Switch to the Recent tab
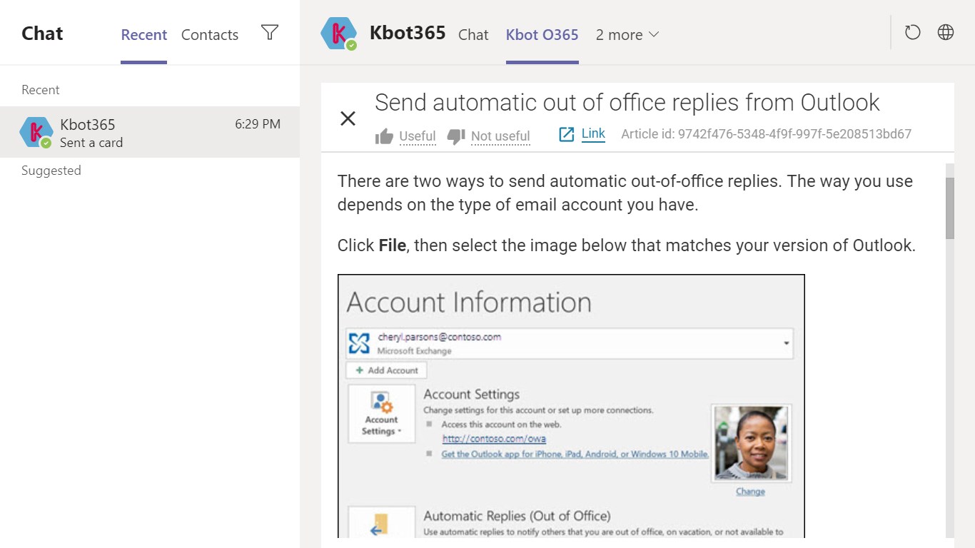The image size is (975, 548). click(143, 34)
